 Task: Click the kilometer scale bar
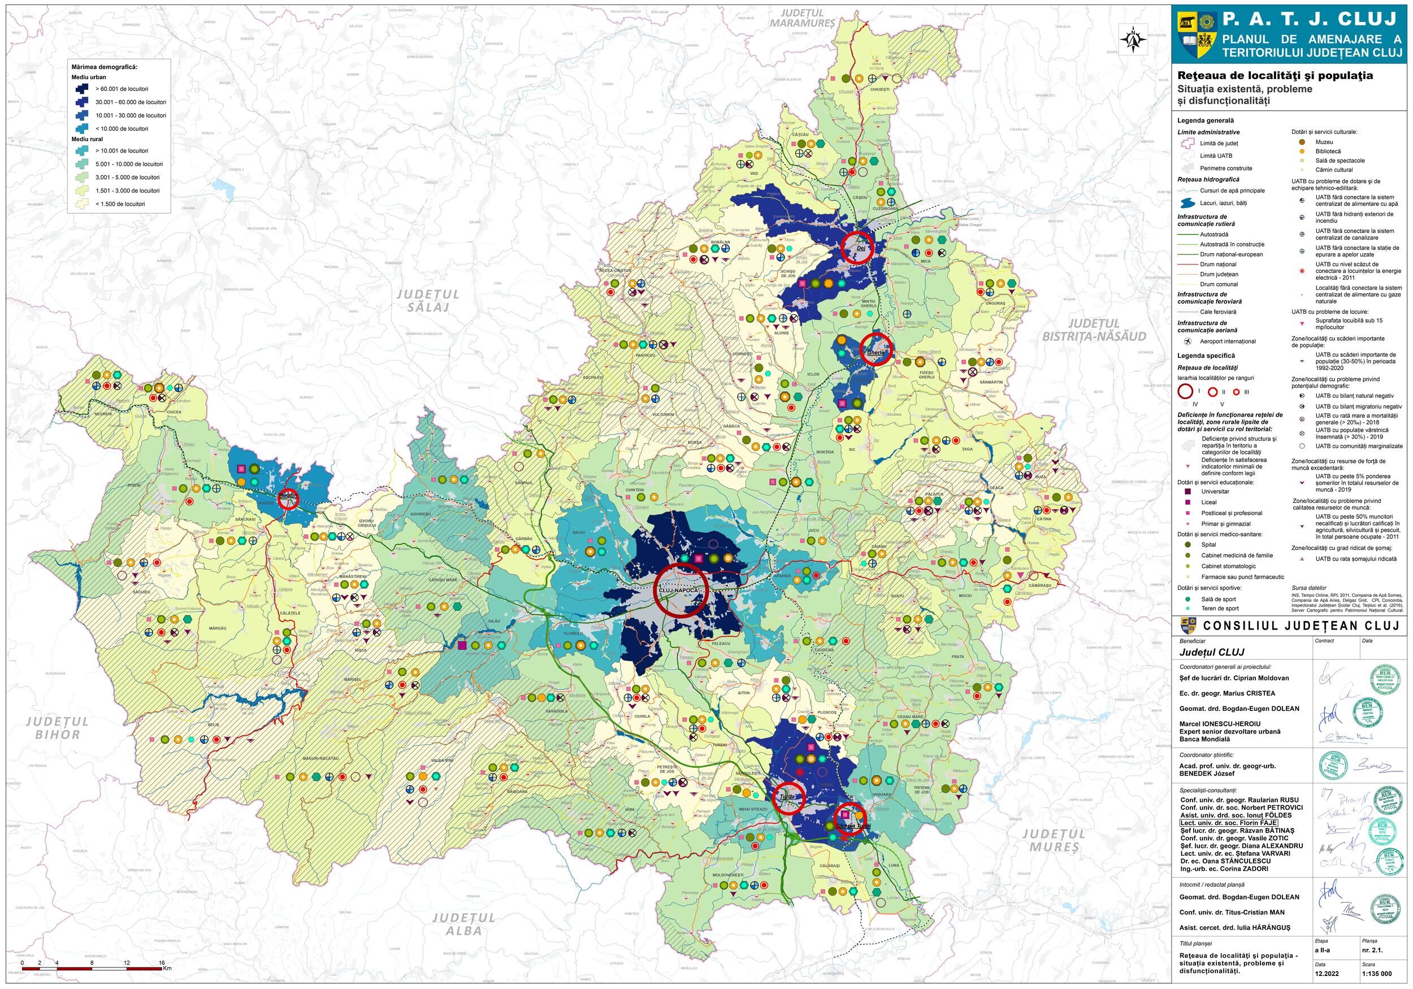point(92,969)
